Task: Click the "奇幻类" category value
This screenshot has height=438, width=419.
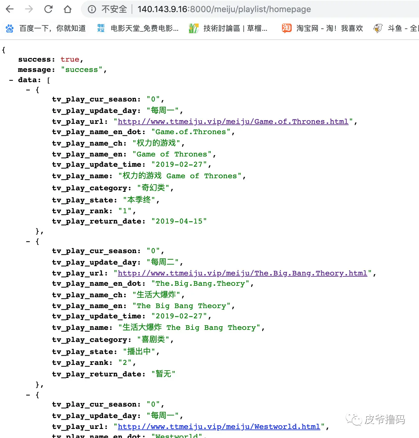Action: click(x=153, y=188)
